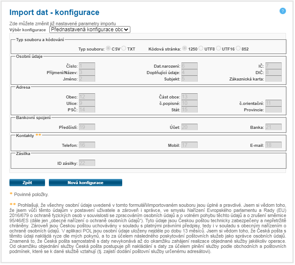Choose UTF16 code page radio button
Viewport: 295px width, 265px height.
point(219,48)
